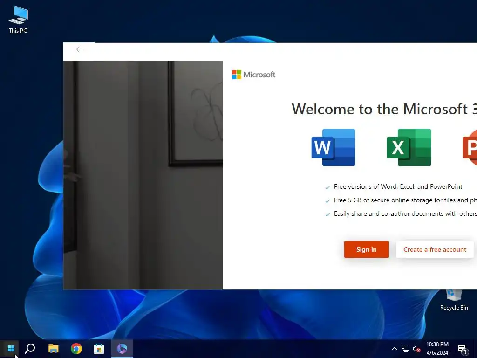Open the notification center icon
This screenshot has height=358, width=477.
coord(463,349)
